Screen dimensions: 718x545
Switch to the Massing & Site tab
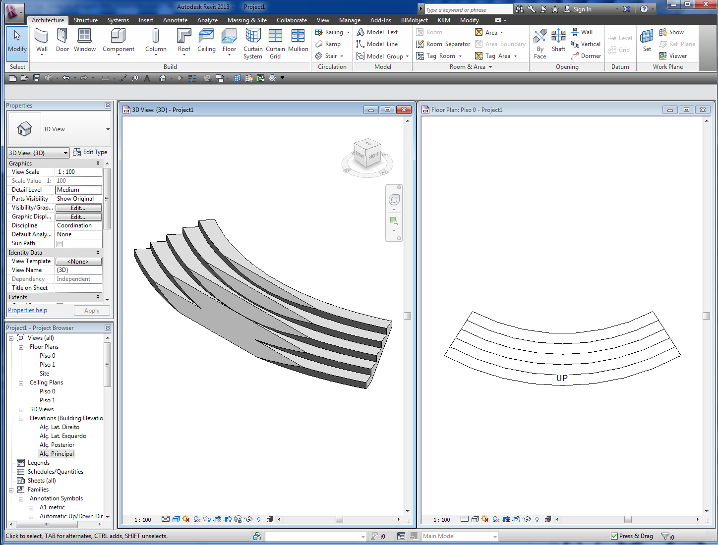pyautogui.click(x=247, y=20)
